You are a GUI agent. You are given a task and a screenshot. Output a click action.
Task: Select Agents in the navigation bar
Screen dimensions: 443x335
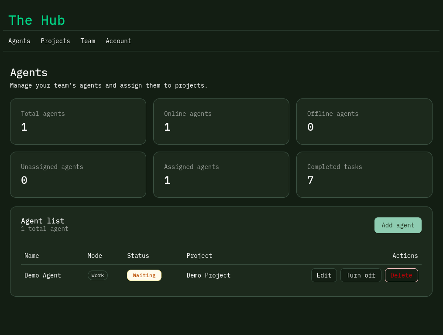click(19, 41)
